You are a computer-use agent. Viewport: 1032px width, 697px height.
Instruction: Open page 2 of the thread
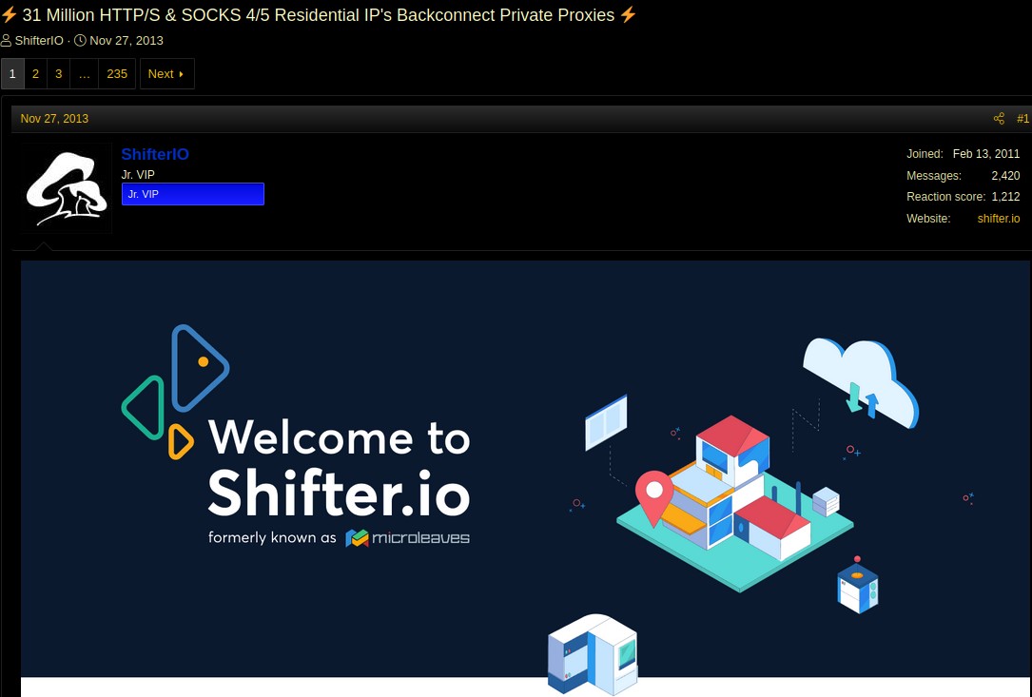tap(35, 74)
